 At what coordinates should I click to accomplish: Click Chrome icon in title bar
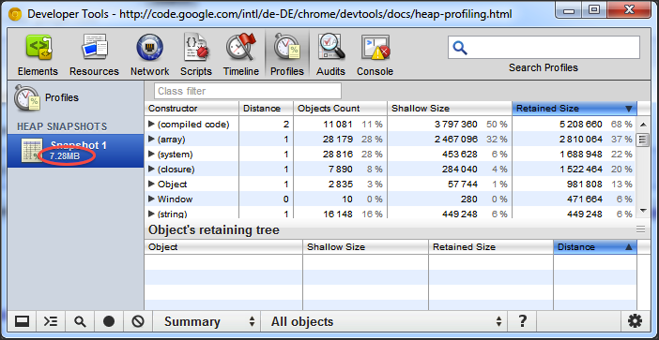point(16,15)
